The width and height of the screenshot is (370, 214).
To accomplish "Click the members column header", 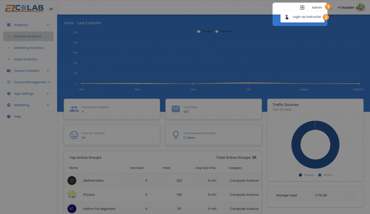I will point(137,168).
